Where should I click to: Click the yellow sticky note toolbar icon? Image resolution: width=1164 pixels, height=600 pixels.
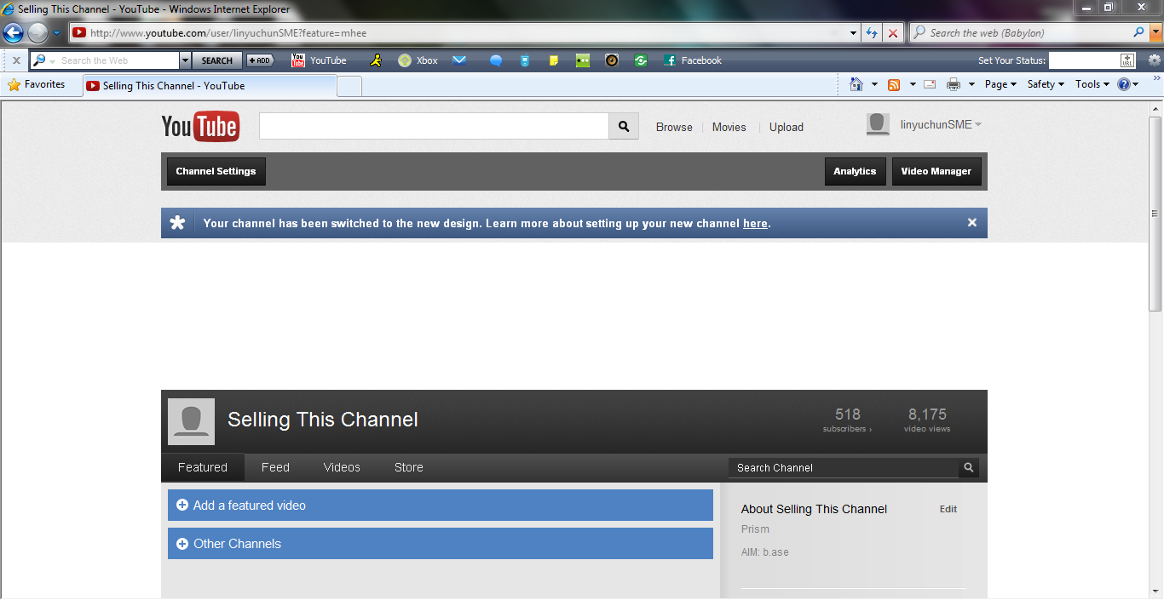coord(554,60)
